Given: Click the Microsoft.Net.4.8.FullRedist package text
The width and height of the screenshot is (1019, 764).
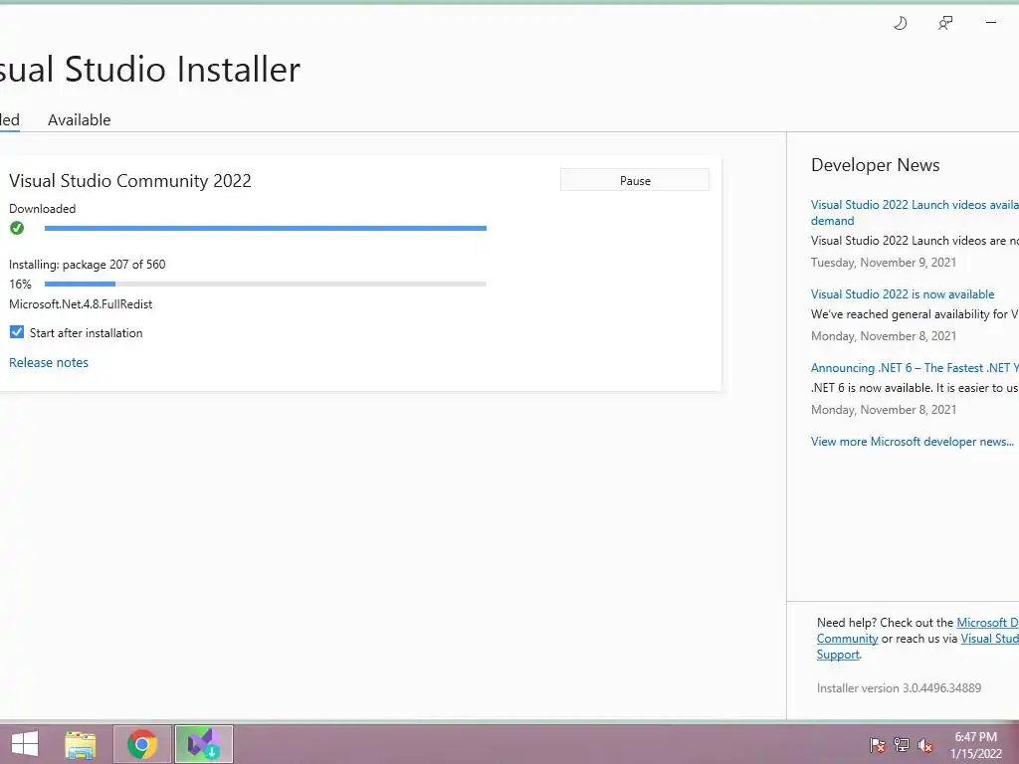Looking at the screenshot, I should click(81, 304).
